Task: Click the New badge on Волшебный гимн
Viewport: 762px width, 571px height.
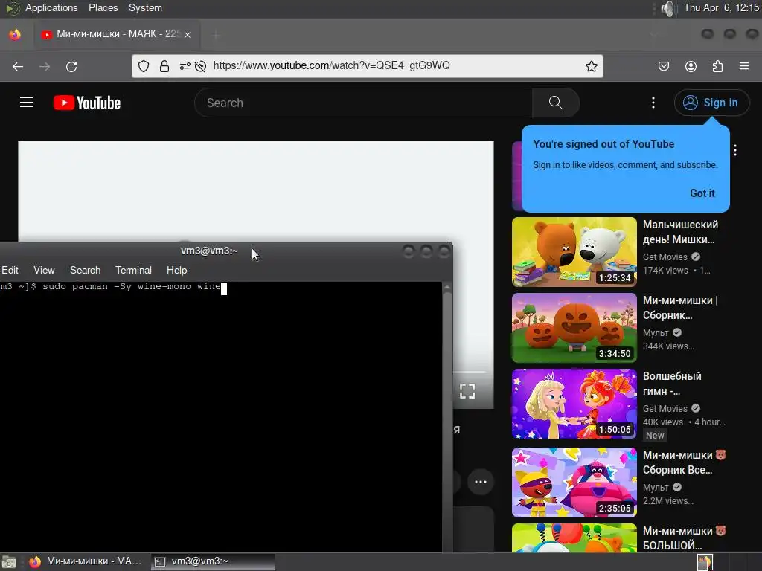Action: [655, 436]
